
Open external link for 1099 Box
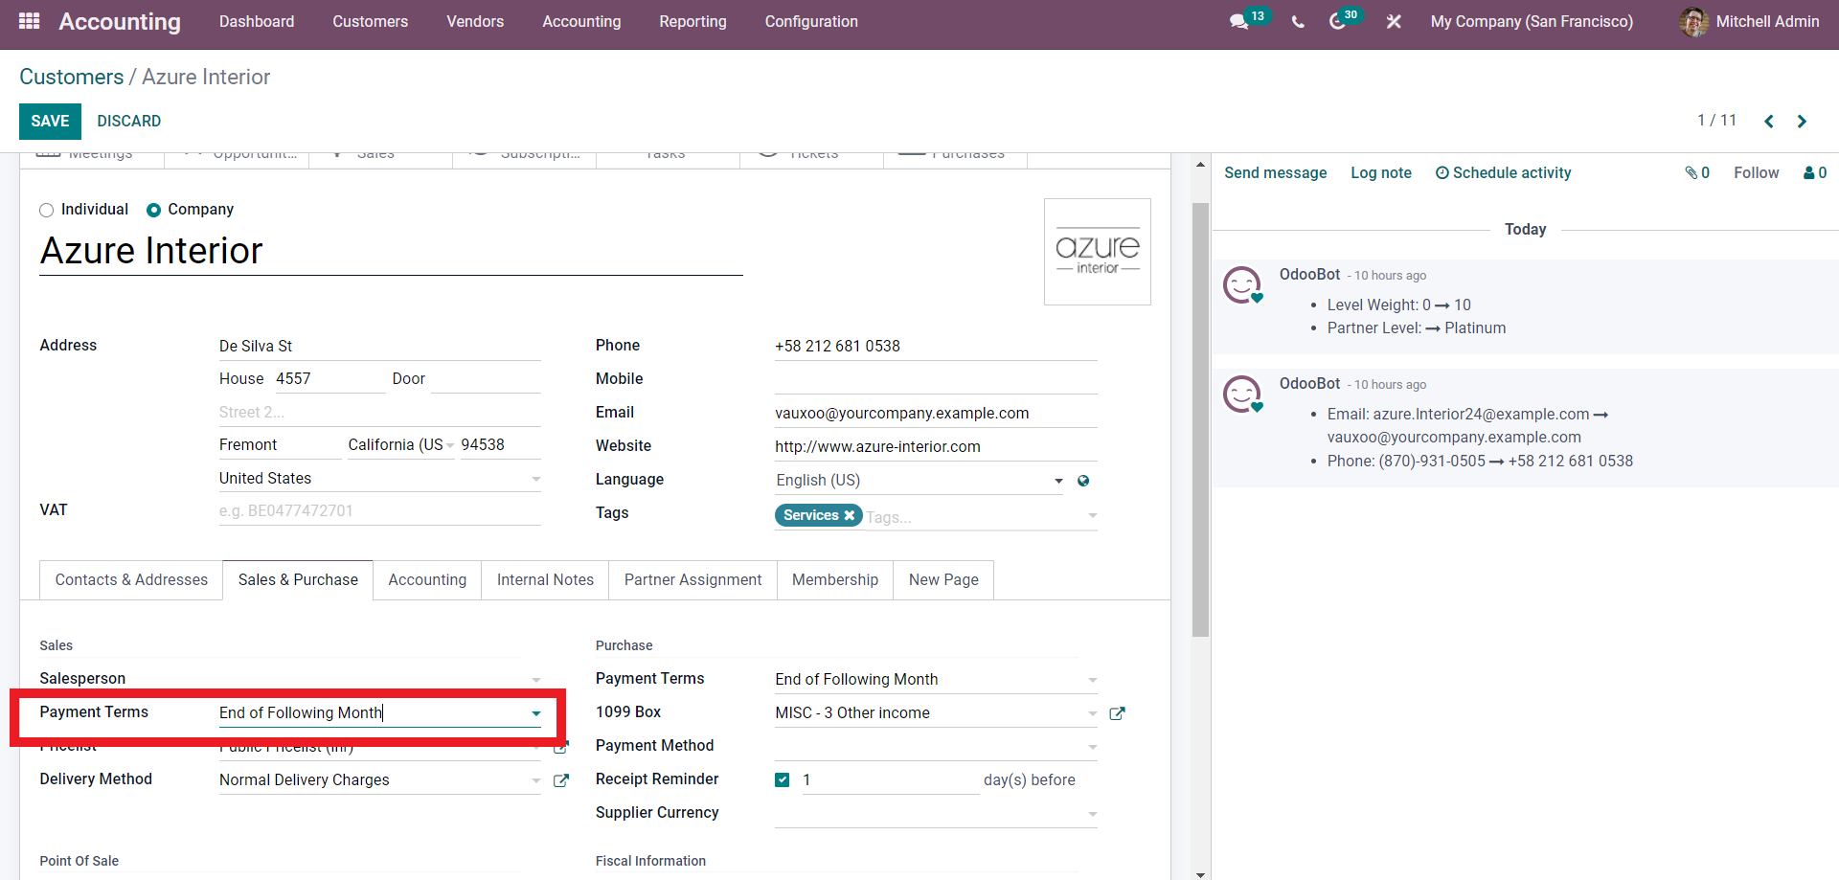click(x=1117, y=713)
